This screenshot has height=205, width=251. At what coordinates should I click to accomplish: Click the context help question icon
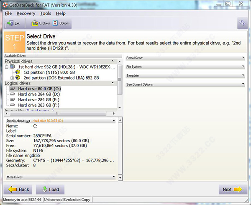click(x=242, y=23)
